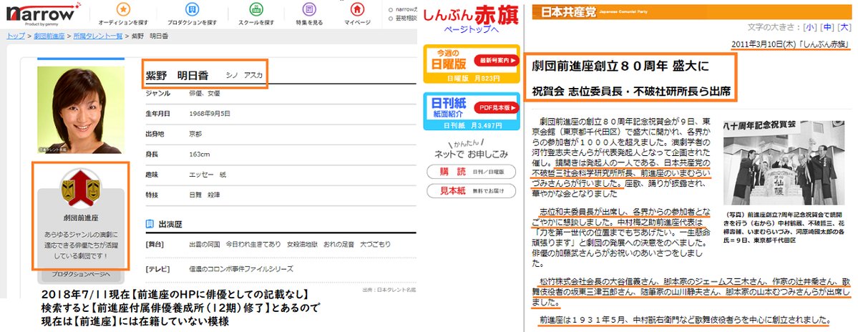This screenshot has height=332, width=858.
Task: Follow the トップ breadcrumb link
Action: (16, 36)
